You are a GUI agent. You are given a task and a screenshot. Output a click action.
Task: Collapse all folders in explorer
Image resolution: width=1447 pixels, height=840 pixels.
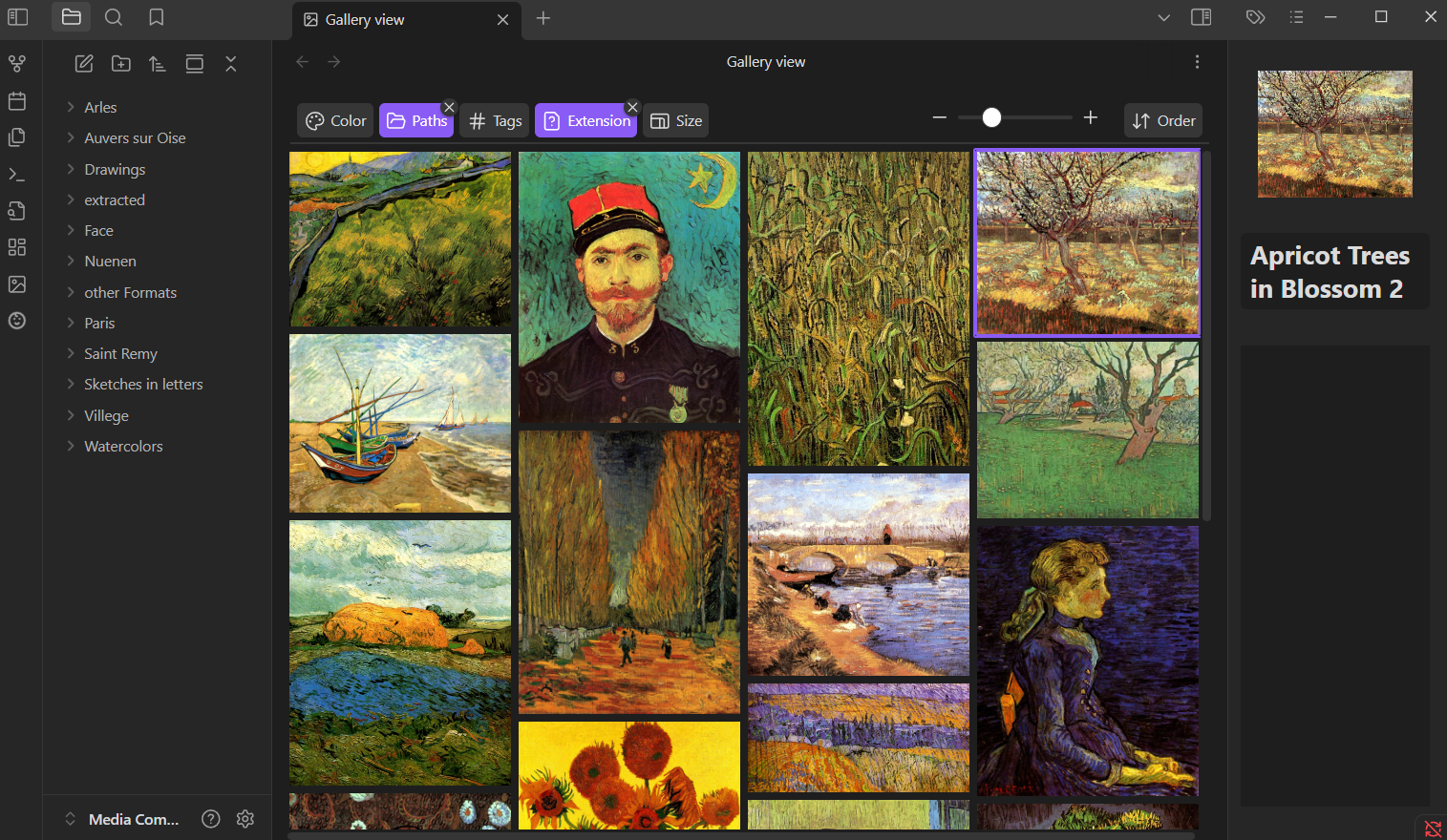231,64
